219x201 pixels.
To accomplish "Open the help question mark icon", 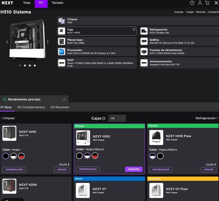I will coord(192,3).
